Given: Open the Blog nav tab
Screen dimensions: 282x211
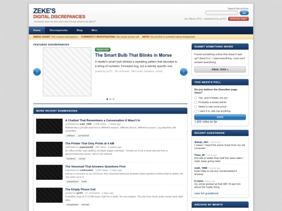Looking at the screenshot, I should pos(79,30).
